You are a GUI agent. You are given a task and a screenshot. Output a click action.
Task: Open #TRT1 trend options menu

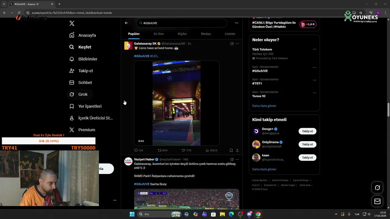[x=314, y=80]
